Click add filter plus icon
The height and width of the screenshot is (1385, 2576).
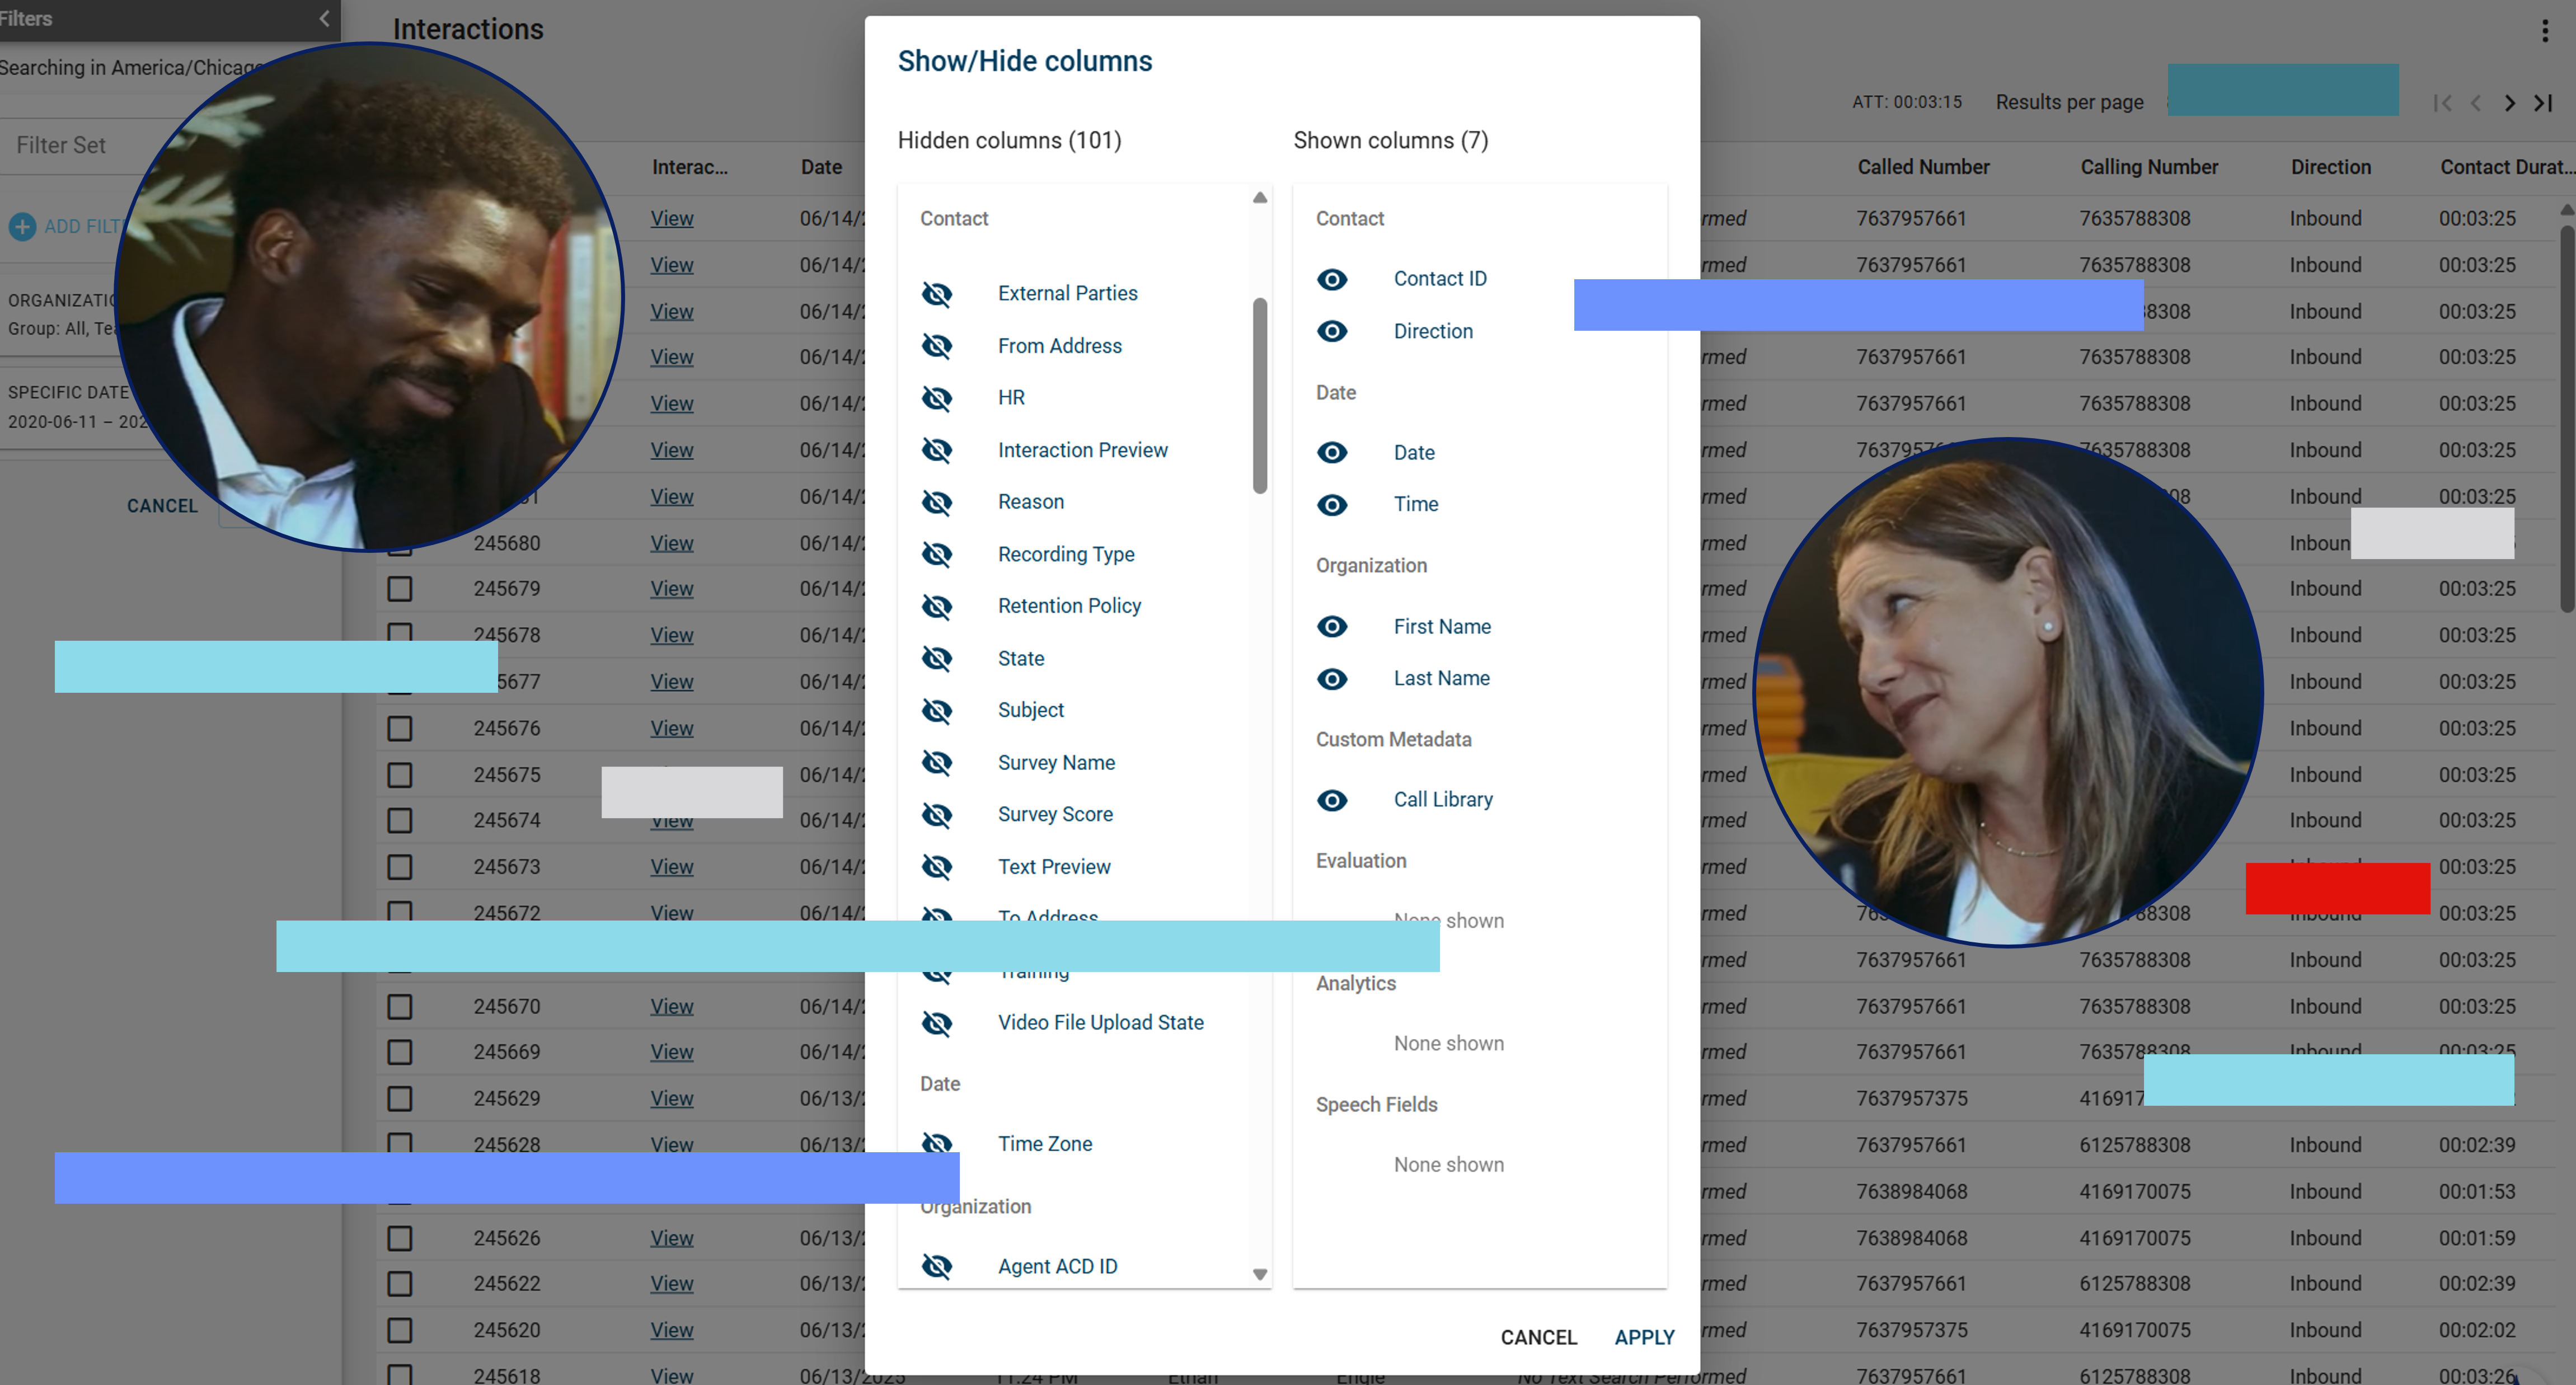[x=22, y=227]
